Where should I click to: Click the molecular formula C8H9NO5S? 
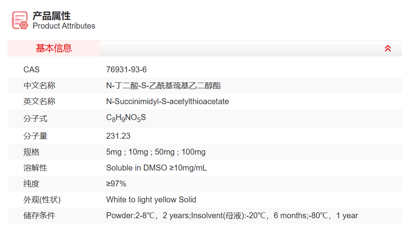coord(126,118)
